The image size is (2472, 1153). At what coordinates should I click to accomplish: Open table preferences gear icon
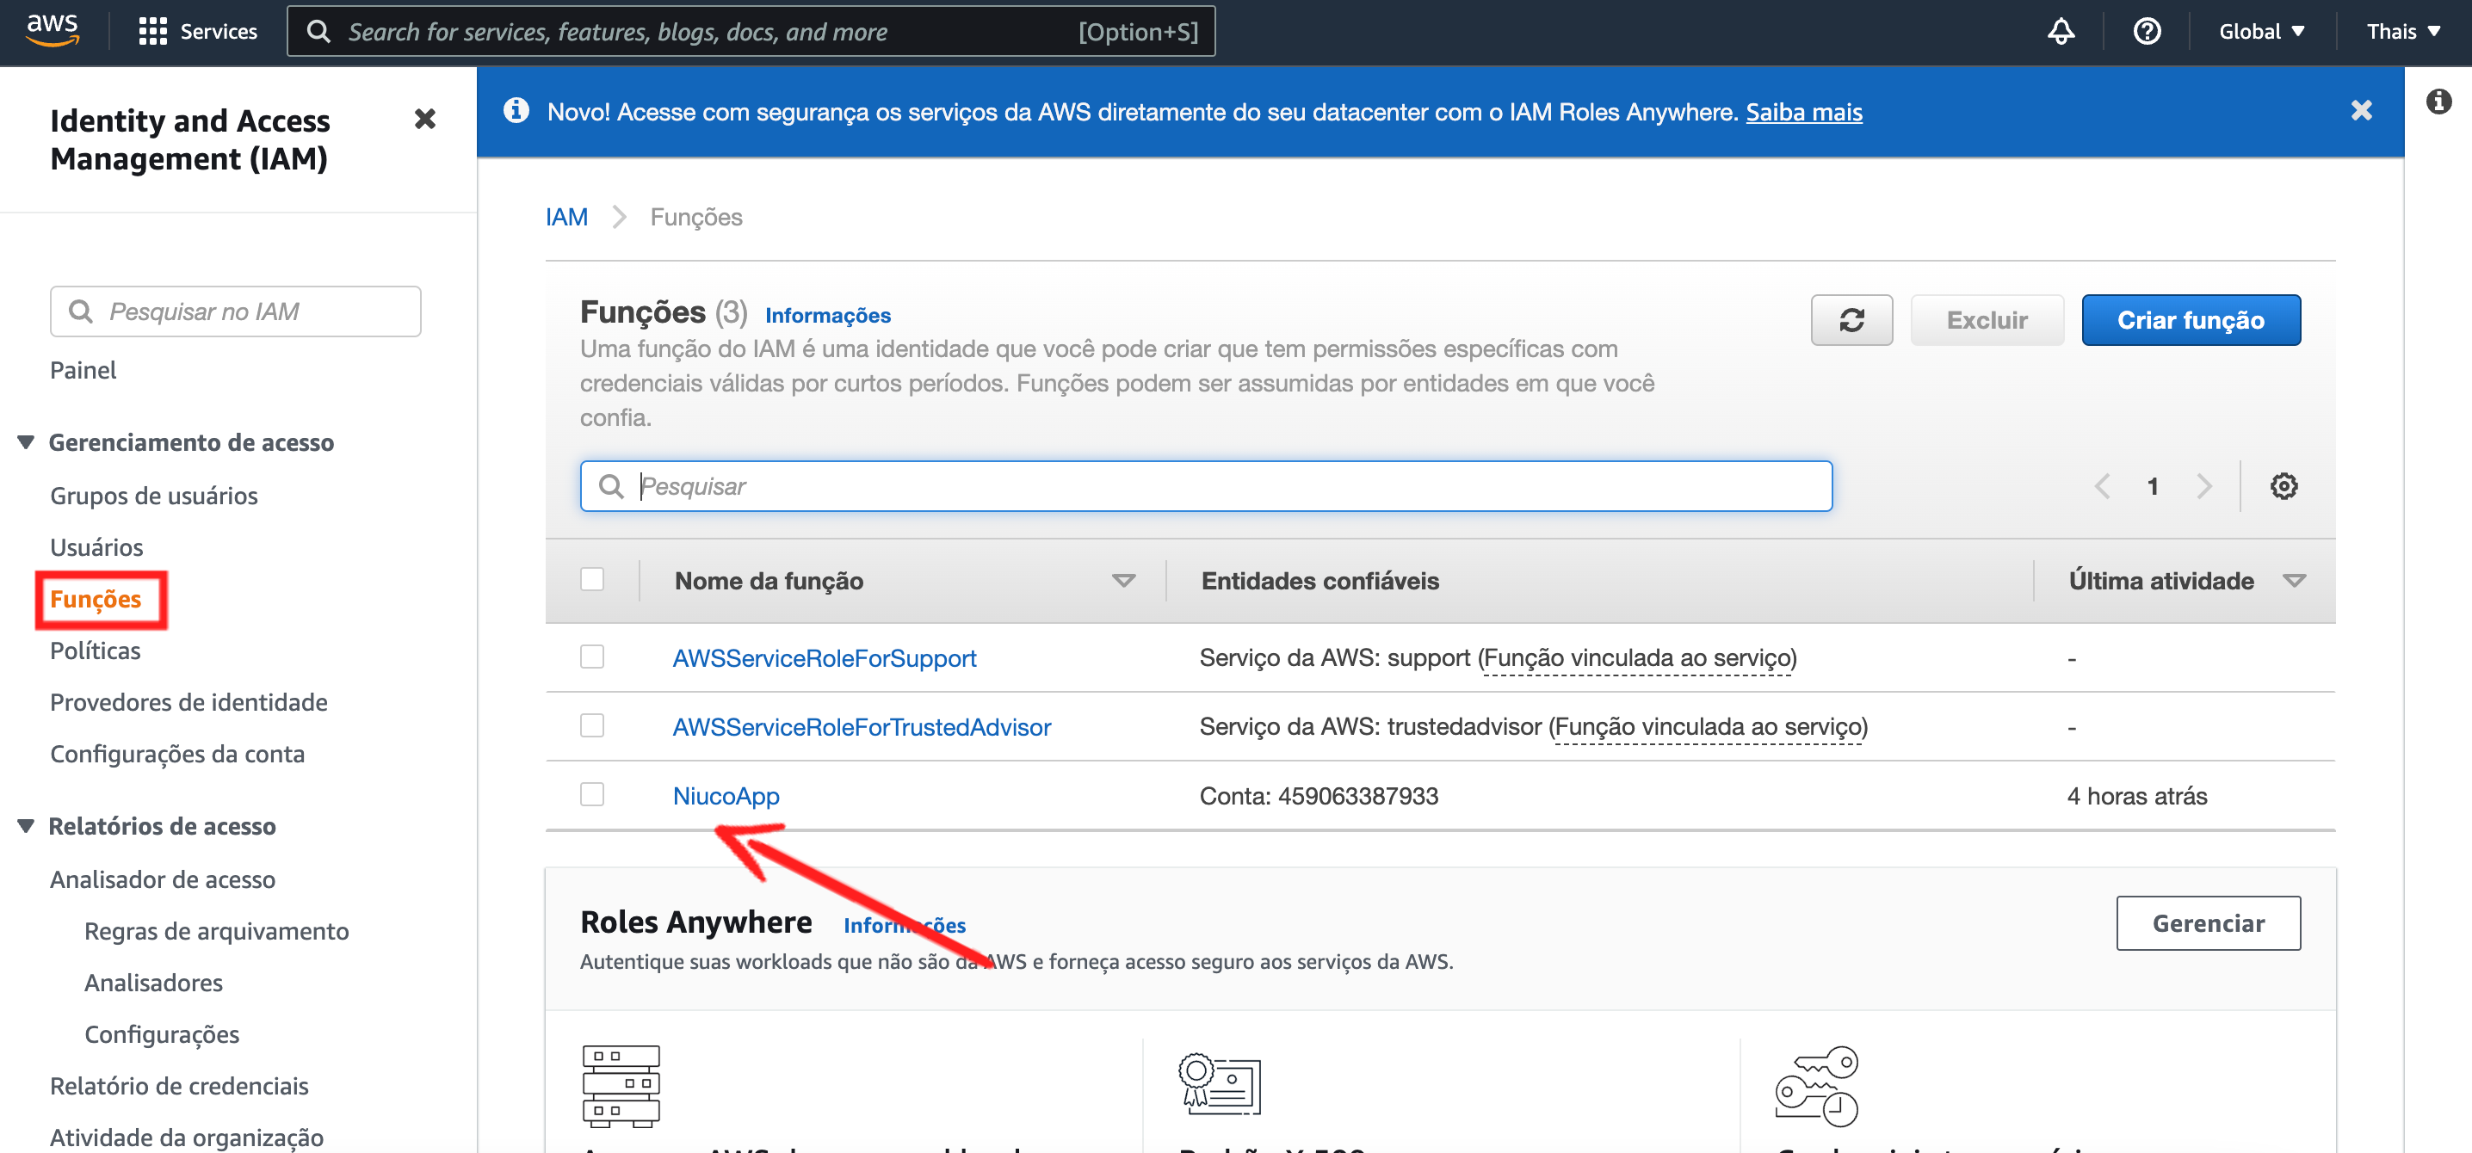point(2282,486)
